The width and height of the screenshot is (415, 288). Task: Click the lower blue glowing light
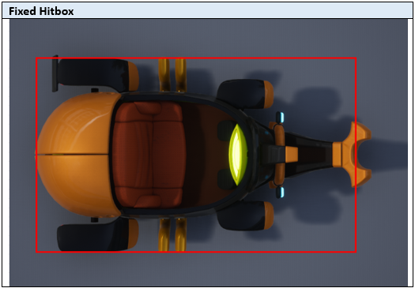click(280, 192)
